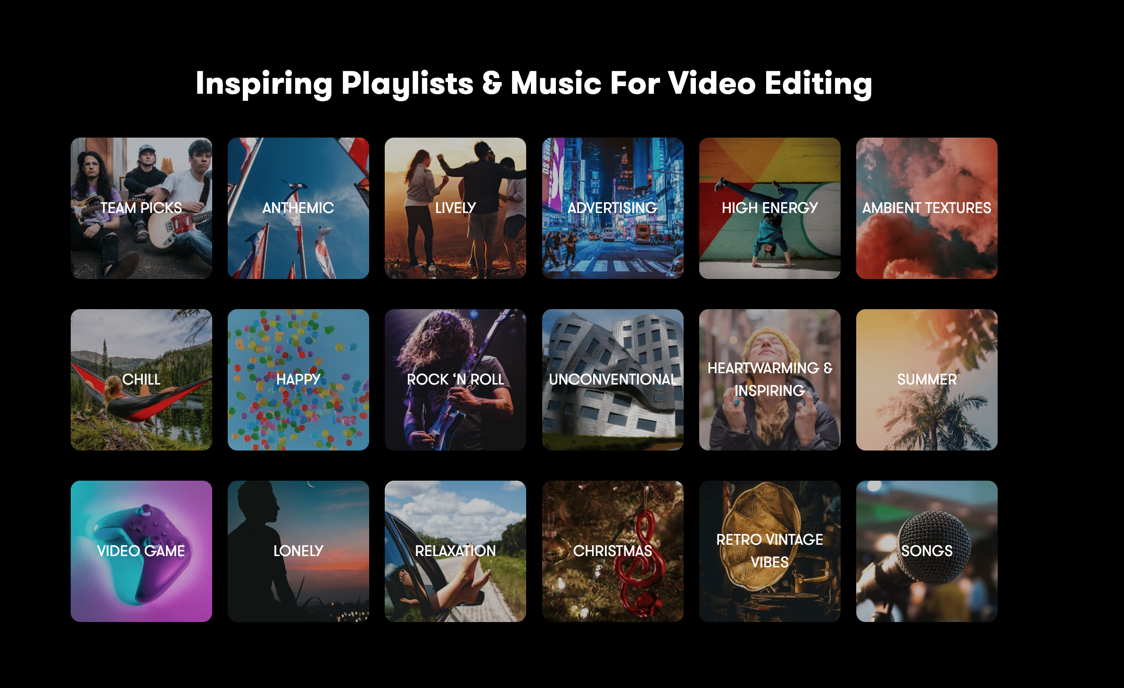
Task: Open Heartwarming & Inspiring playlist
Action: click(x=769, y=379)
